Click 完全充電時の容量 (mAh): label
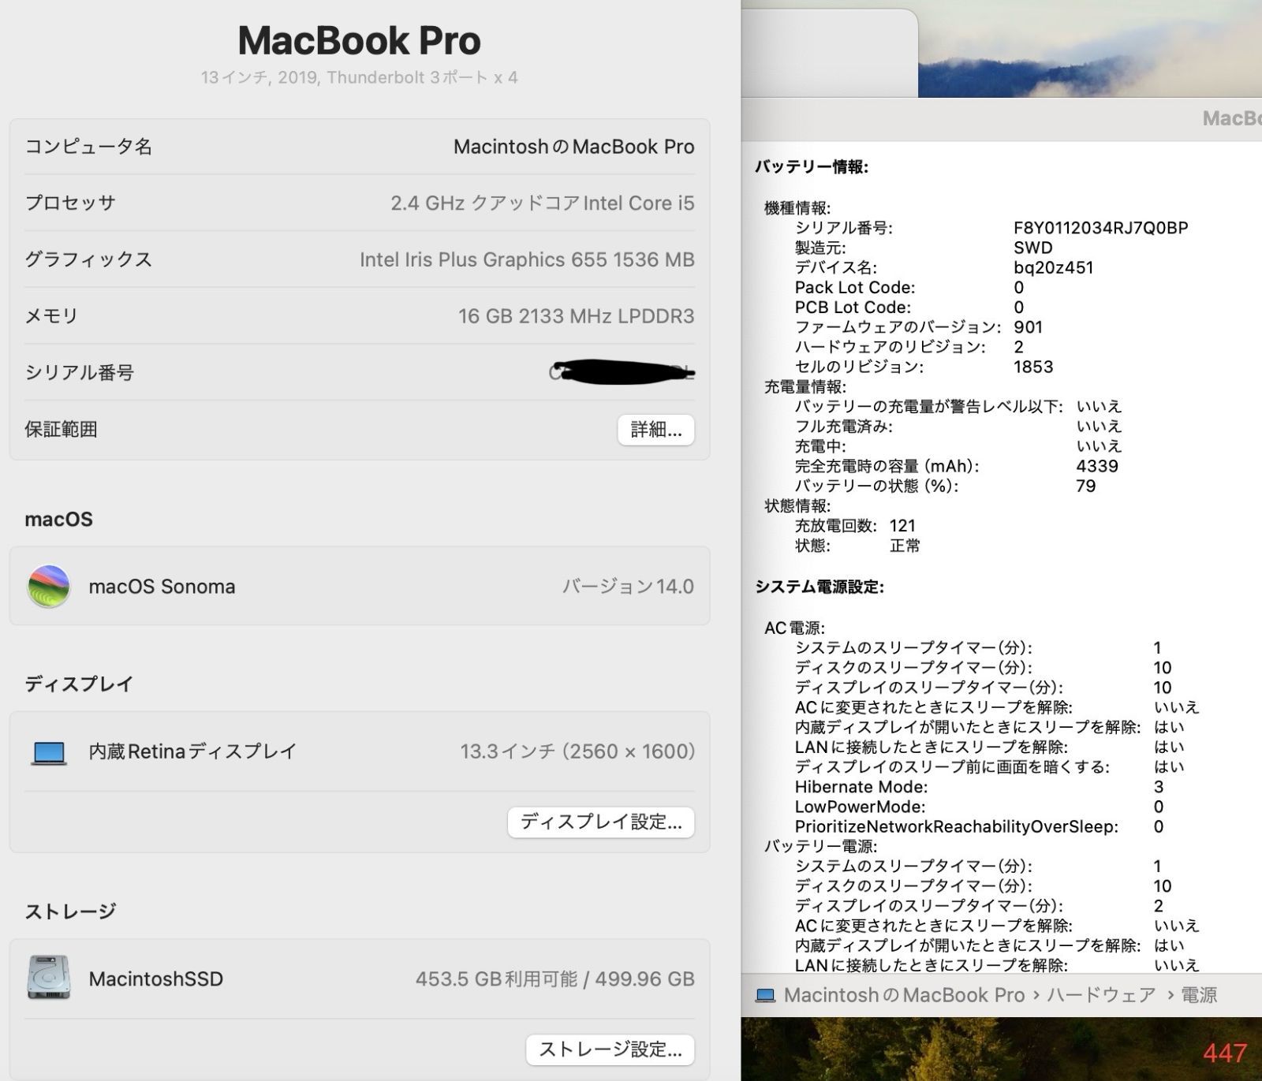 tap(887, 466)
